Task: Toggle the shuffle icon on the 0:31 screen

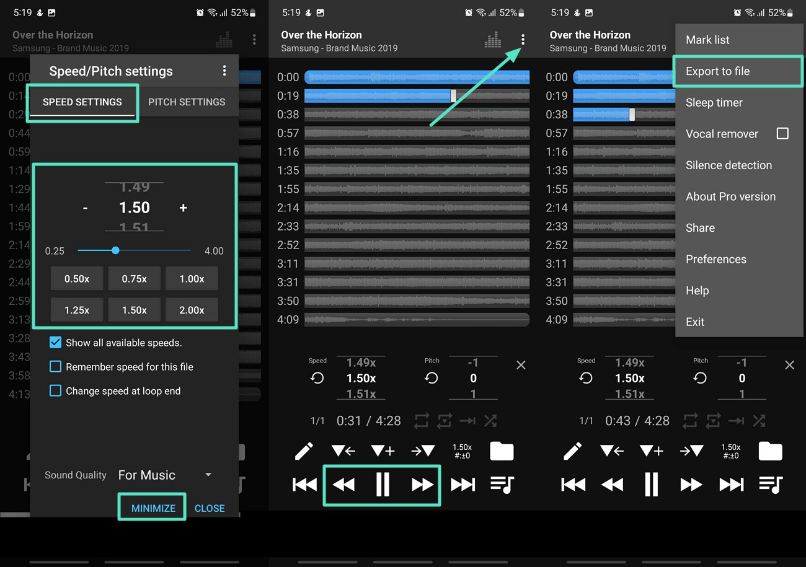Action: tap(490, 421)
